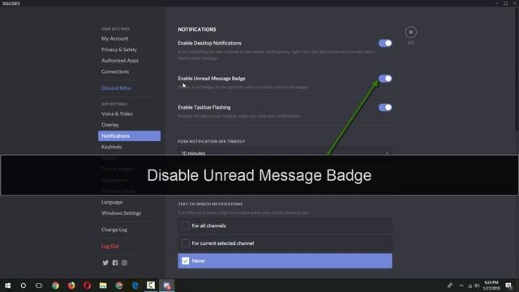This screenshot has height=292, width=519.
Task: Open the network icon in system tray
Action: coord(470,286)
